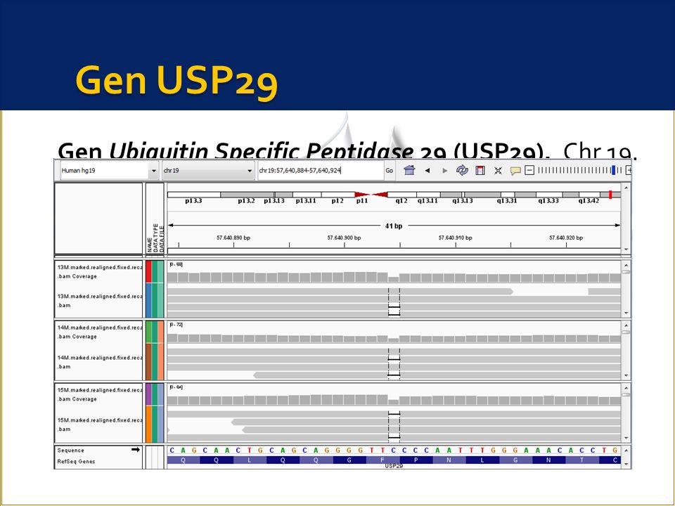Click the orange attribute swatch of 15M bam
675x506 pixels.
click(148, 424)
